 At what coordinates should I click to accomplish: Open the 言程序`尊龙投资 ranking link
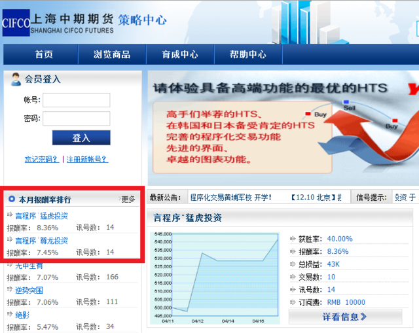pos(41,241)
